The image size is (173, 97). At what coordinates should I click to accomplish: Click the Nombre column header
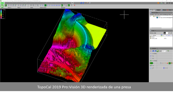point(155,35)
